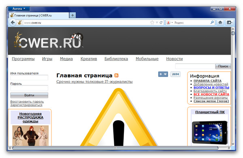Viewport: 243px width, 158px height.
Task: Open the Креатив section
Action: point(89,59)
